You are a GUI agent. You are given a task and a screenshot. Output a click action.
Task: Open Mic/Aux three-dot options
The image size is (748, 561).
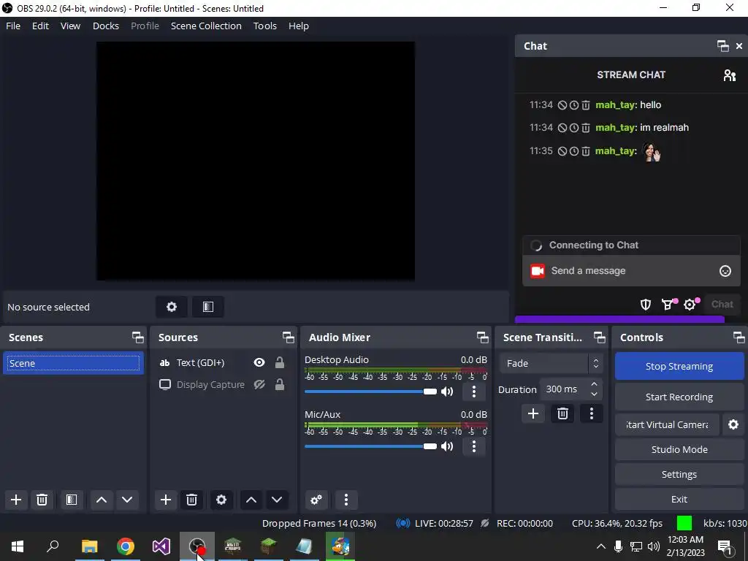coord(473,446)
